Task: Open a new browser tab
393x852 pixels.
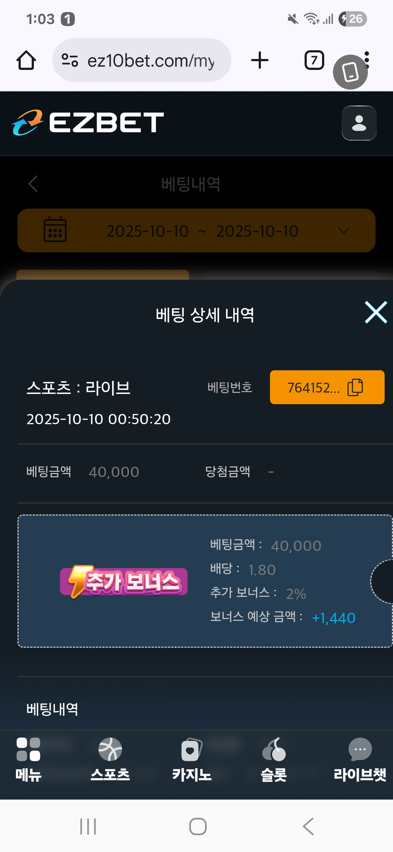Action: (x=260, y=60)
